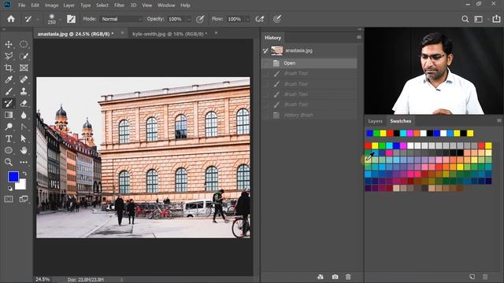Click the zoom level 24.5% status field
Screen dimensions: 504x283
43,280
